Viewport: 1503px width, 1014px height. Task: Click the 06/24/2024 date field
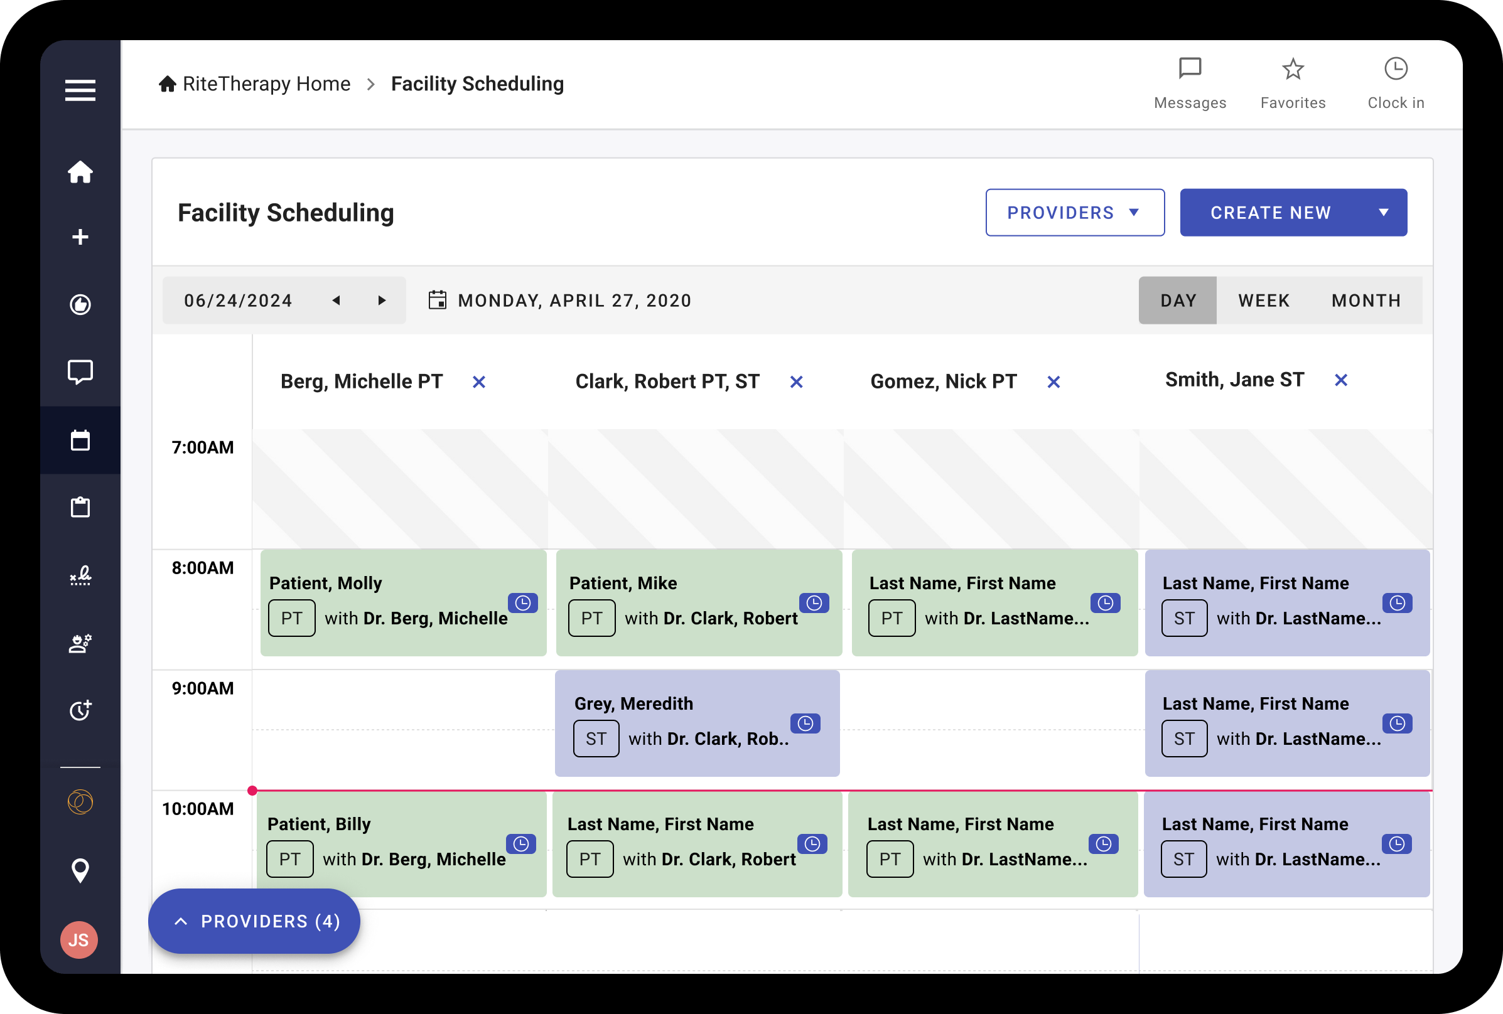(239, 301)
